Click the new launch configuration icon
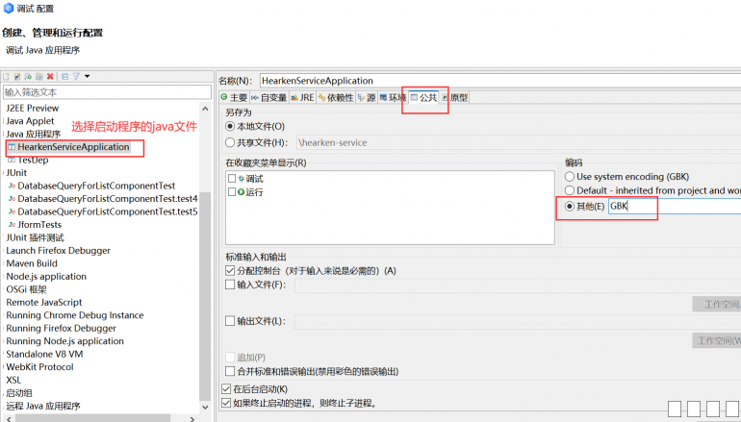Screen dimensions: 741x422 point(6,76)
